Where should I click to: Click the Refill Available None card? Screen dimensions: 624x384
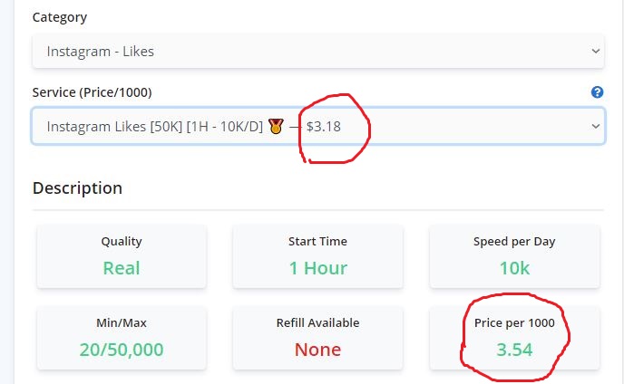318,338
